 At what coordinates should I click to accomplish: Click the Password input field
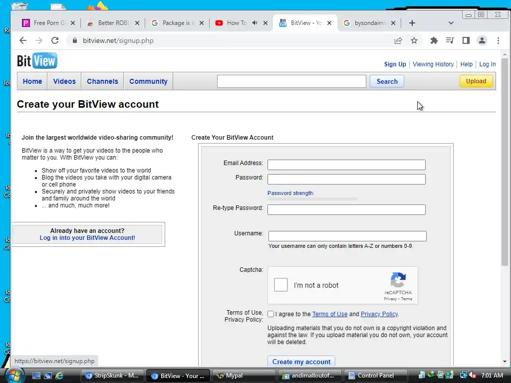click(x=346, y=179)
